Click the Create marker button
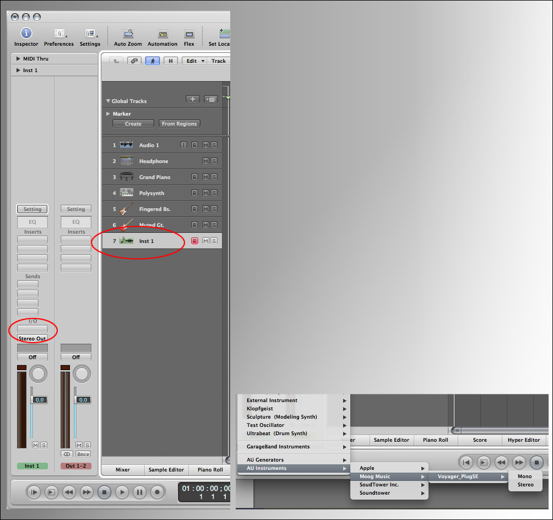Image resolution: width=553 pixels, height=520 pixels. (x=133, y=124)
